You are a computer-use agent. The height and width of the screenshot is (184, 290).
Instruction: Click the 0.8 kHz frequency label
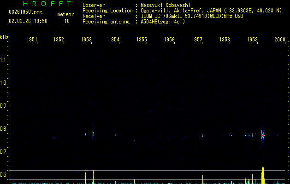(4, 129)
